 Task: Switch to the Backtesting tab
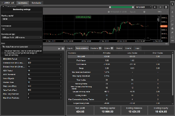23,3
